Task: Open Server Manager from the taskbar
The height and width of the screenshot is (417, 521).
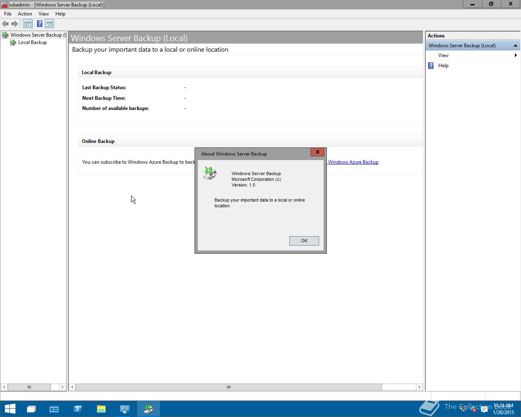Action: click(54, 409)
